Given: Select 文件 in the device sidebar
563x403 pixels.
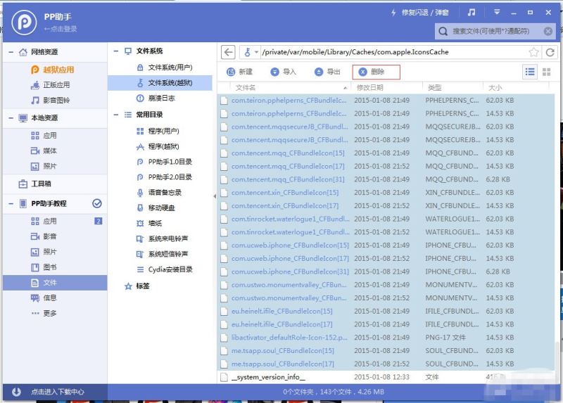Looking at the screenshot, I should [x=55, y=283].
